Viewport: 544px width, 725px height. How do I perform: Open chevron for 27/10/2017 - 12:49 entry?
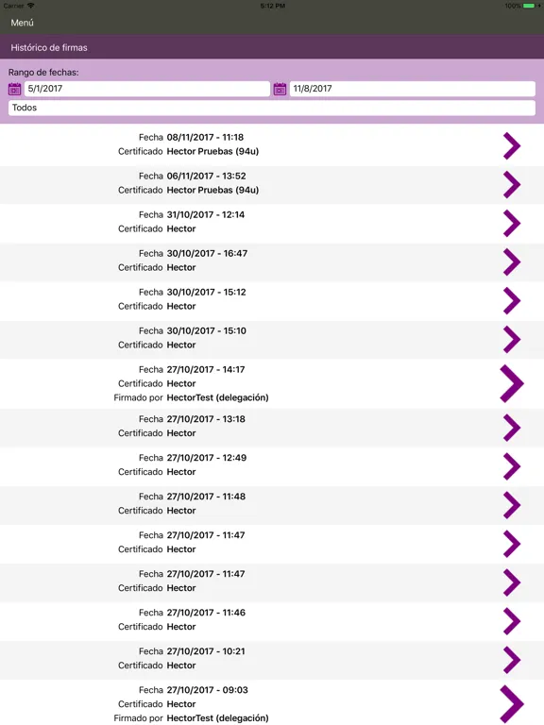tap(512, 466)
